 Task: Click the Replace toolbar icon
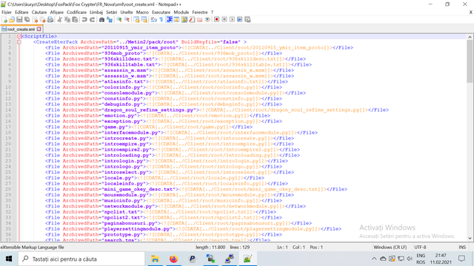(110, 20)
